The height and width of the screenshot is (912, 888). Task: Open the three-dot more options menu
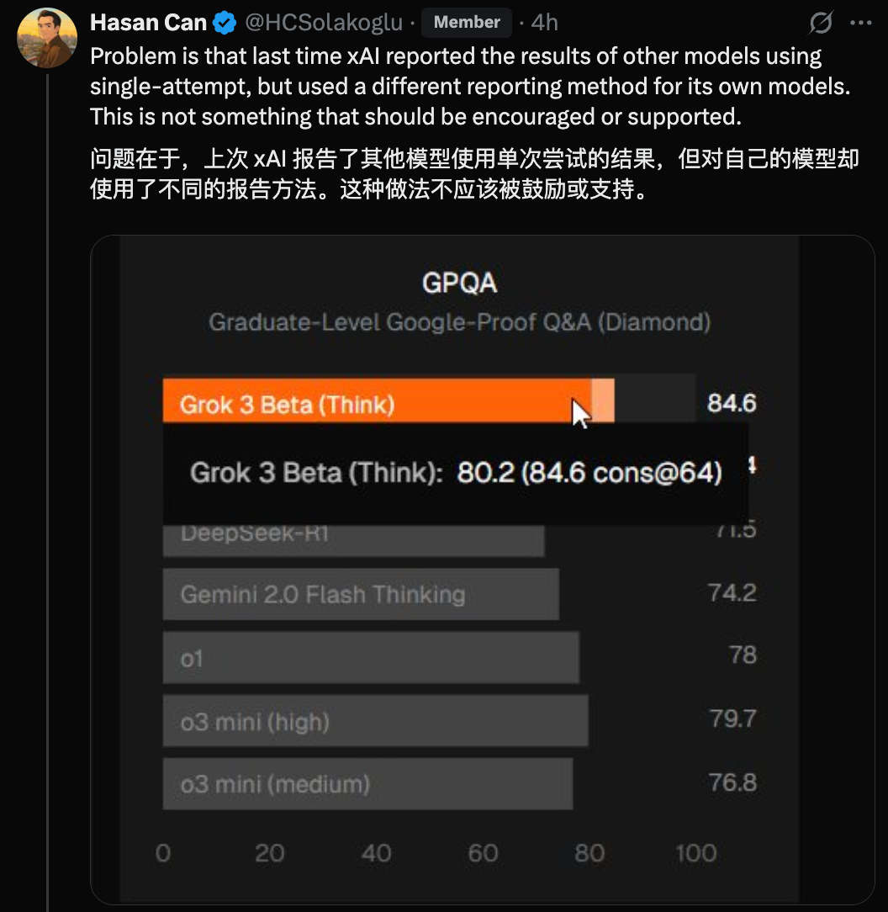[x=860, y=23]
